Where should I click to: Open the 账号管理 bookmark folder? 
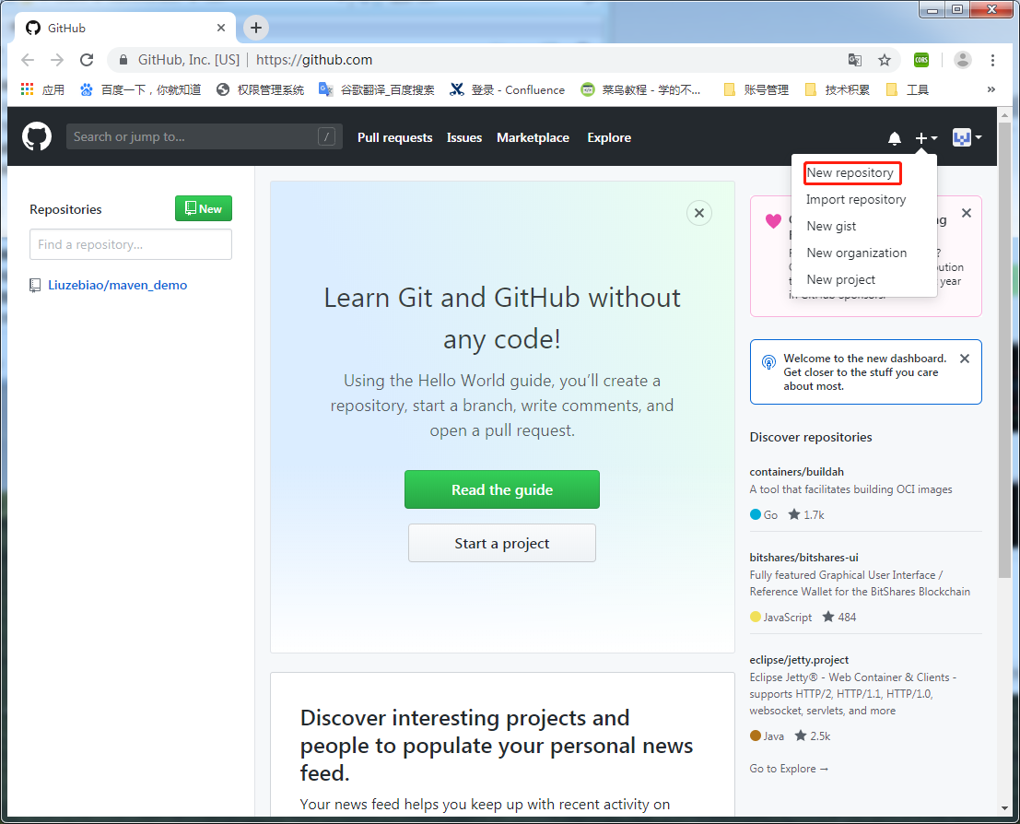point(756,89)
